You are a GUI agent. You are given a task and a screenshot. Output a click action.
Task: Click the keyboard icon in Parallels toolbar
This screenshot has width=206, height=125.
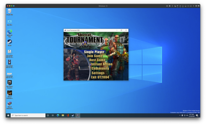pyautogui.click(x=167, y=6)
